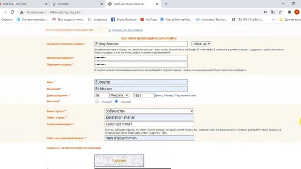Click the address bar URL inbox.uz/reg/reg.php
Viewport: 301px width, 169px height.
pos(65,12)
